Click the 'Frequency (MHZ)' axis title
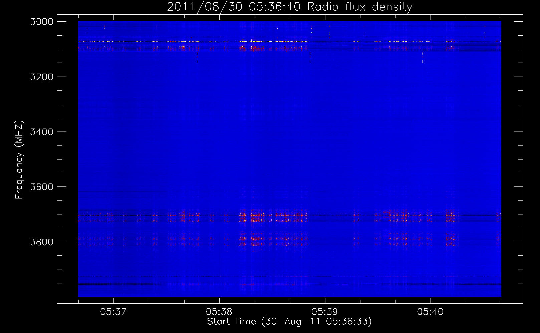This screenshot has width=540, height=333. click(19, 160)
